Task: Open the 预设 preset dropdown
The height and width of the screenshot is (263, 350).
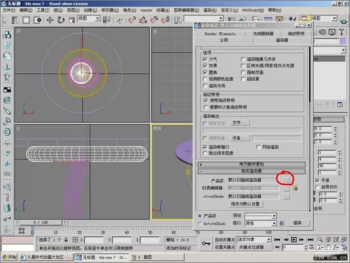Action: (x=261, y=216)
